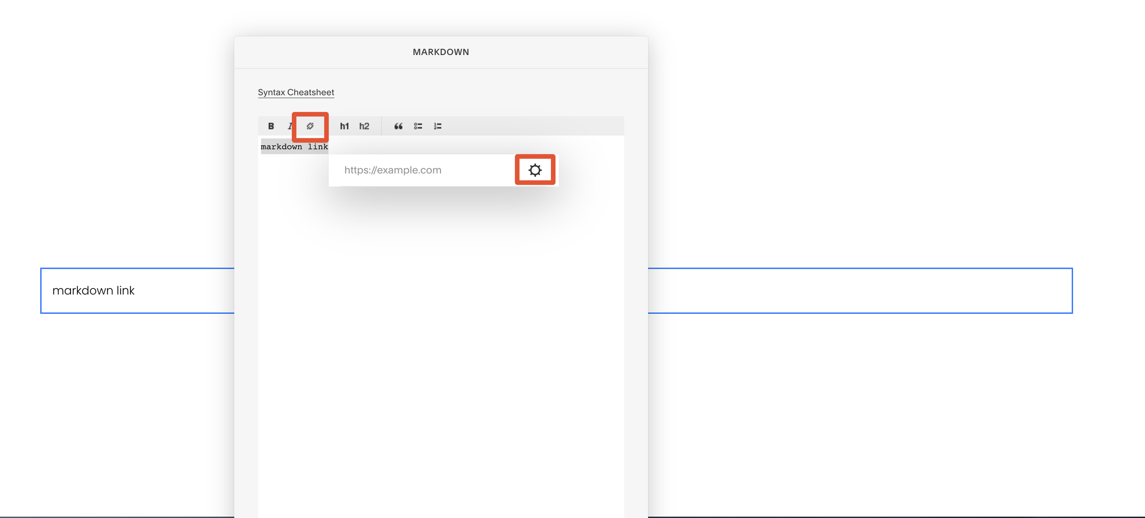Screen dimensions: 1145x518
Task: Insert a blockquote using the quote icon
Action: pos(398,126)
